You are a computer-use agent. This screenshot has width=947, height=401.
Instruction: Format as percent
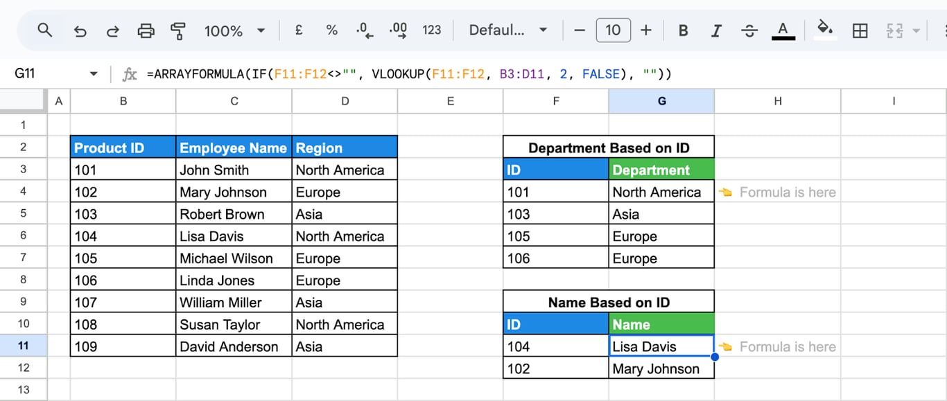pos(332,30)
